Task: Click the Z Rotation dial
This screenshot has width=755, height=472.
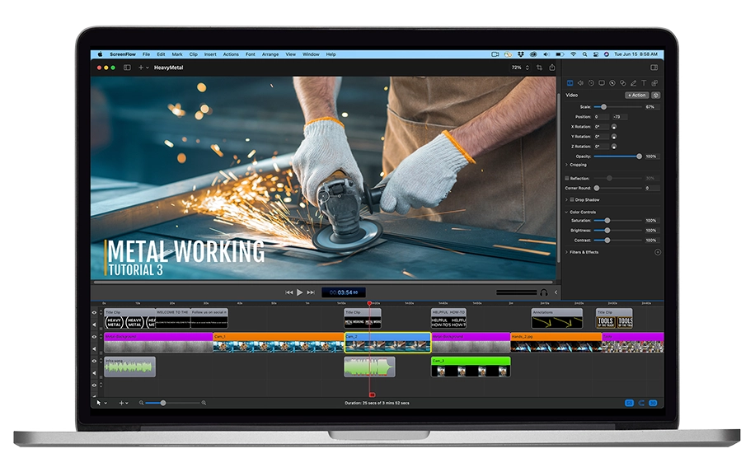Action: tap(614, 147)
